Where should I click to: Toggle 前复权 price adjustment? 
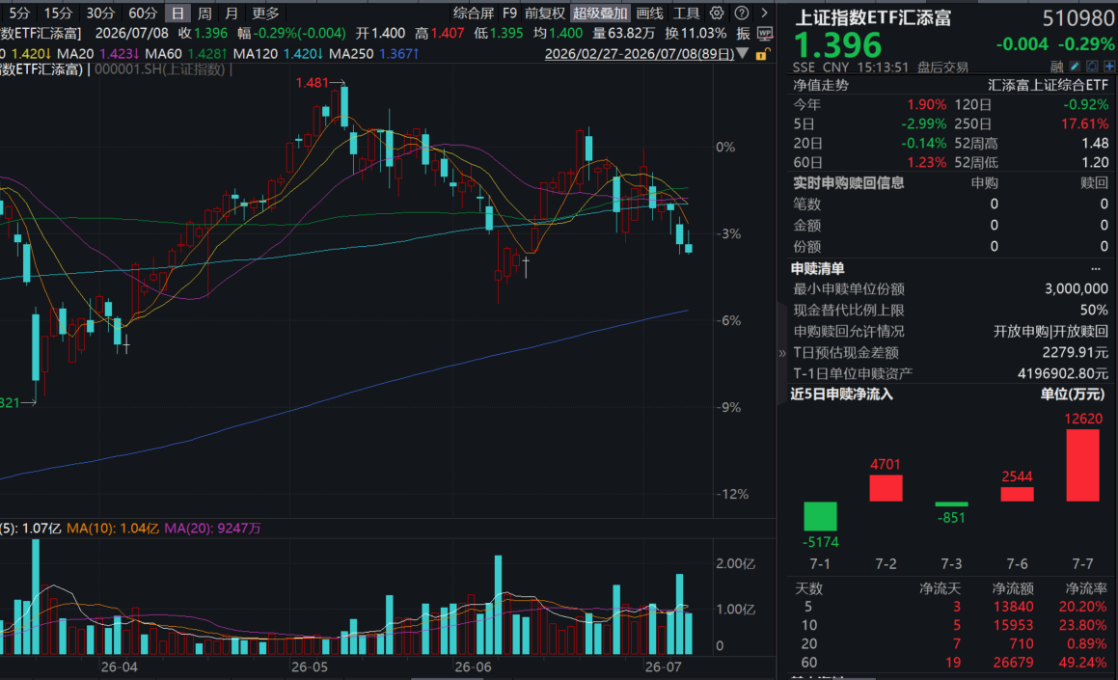(x=545, y=13)
